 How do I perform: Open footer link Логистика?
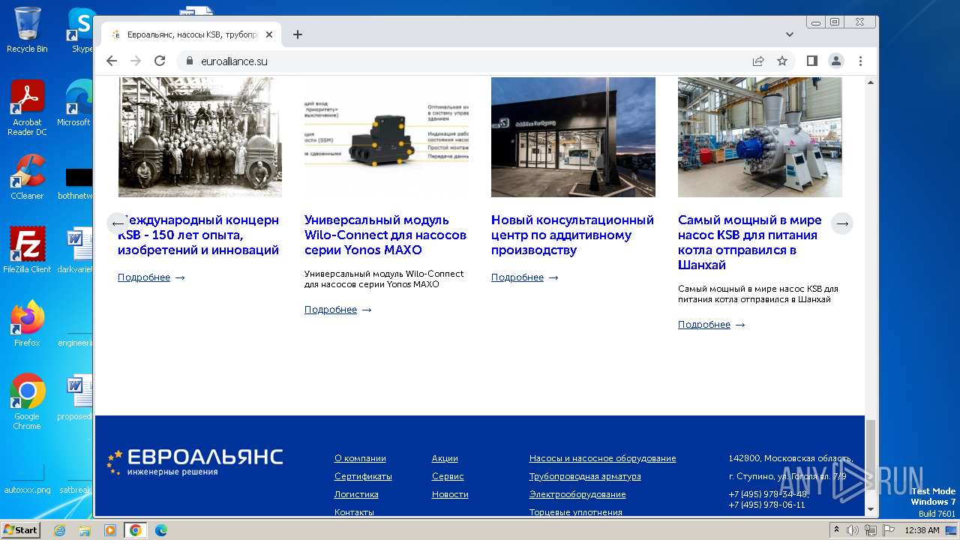coord(356,494)
